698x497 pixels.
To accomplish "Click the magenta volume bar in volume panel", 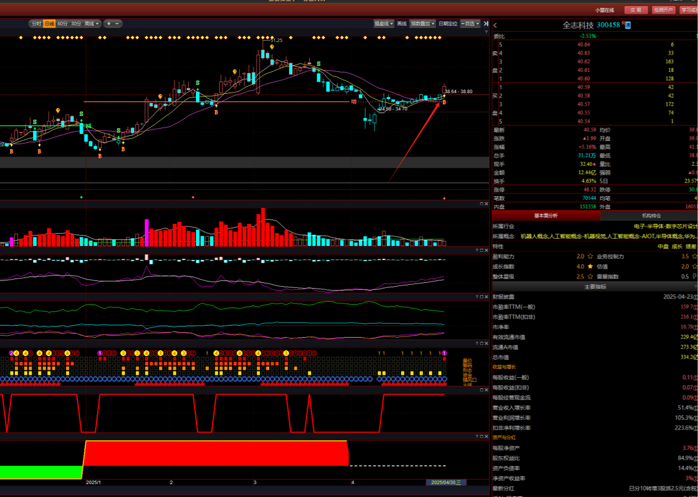I will tap(146, 233).
